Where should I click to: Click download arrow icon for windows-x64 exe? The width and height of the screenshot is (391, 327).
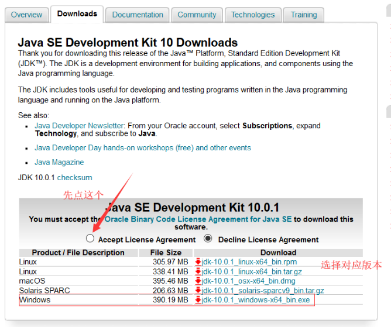coord(198,300)
